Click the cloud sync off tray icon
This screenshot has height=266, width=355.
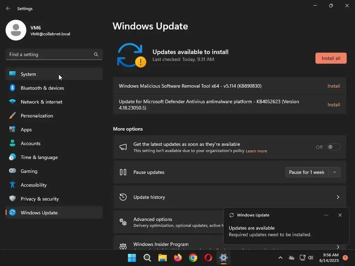click(292, 258)
